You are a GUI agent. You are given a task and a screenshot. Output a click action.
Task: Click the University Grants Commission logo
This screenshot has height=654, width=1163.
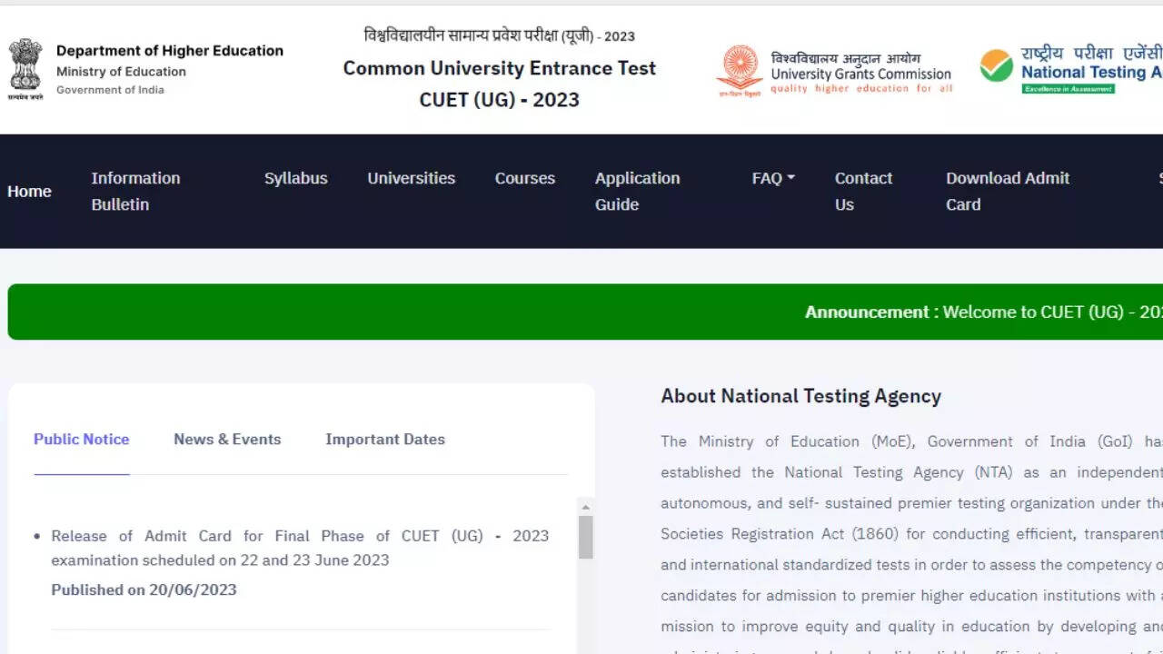pyautogui.click(x=740, y=71)
